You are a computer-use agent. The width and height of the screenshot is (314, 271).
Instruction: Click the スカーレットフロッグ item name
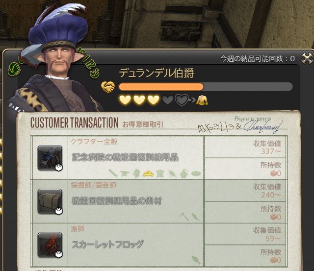(107, 245)
